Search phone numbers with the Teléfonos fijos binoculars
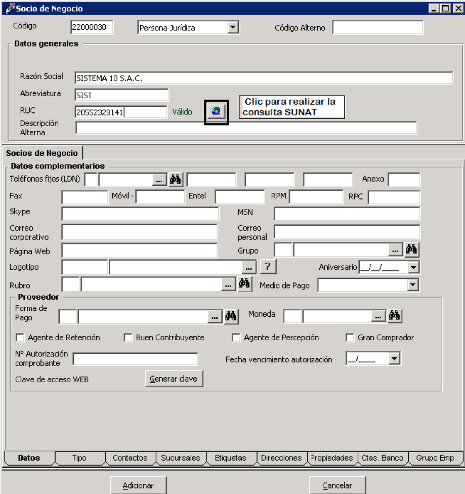Screen dimensions: 465x494 tap(176, 180)
